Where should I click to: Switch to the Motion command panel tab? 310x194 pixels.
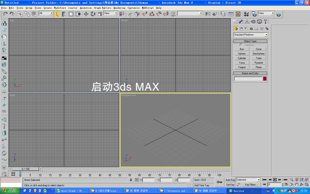[x=253, y=22]
